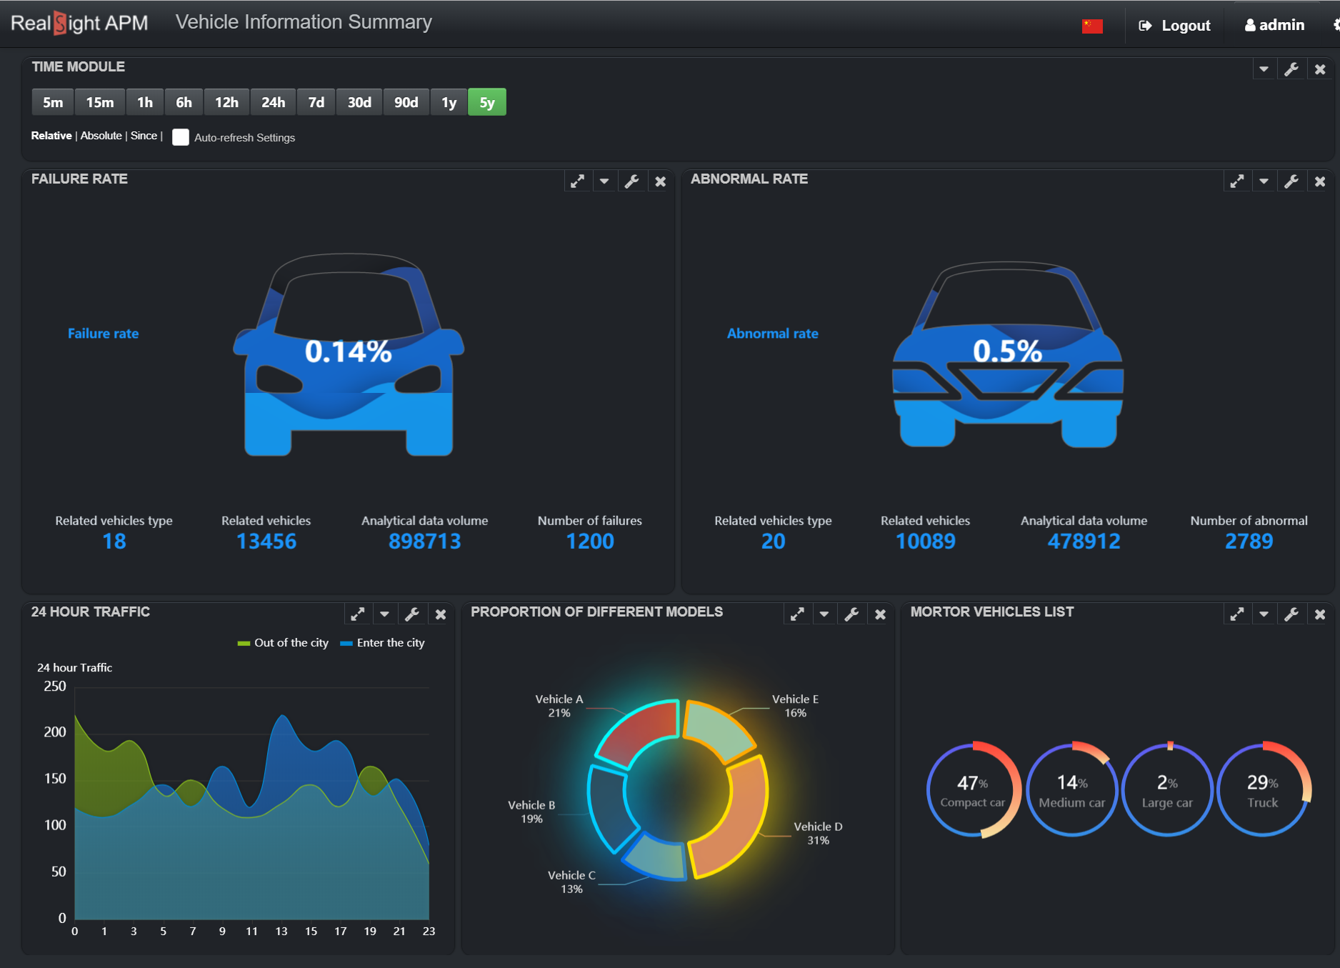Screen dimensions: 1340x968
Task: Open 24 Hour Traffic wrench settings
Action: [412, 614]
